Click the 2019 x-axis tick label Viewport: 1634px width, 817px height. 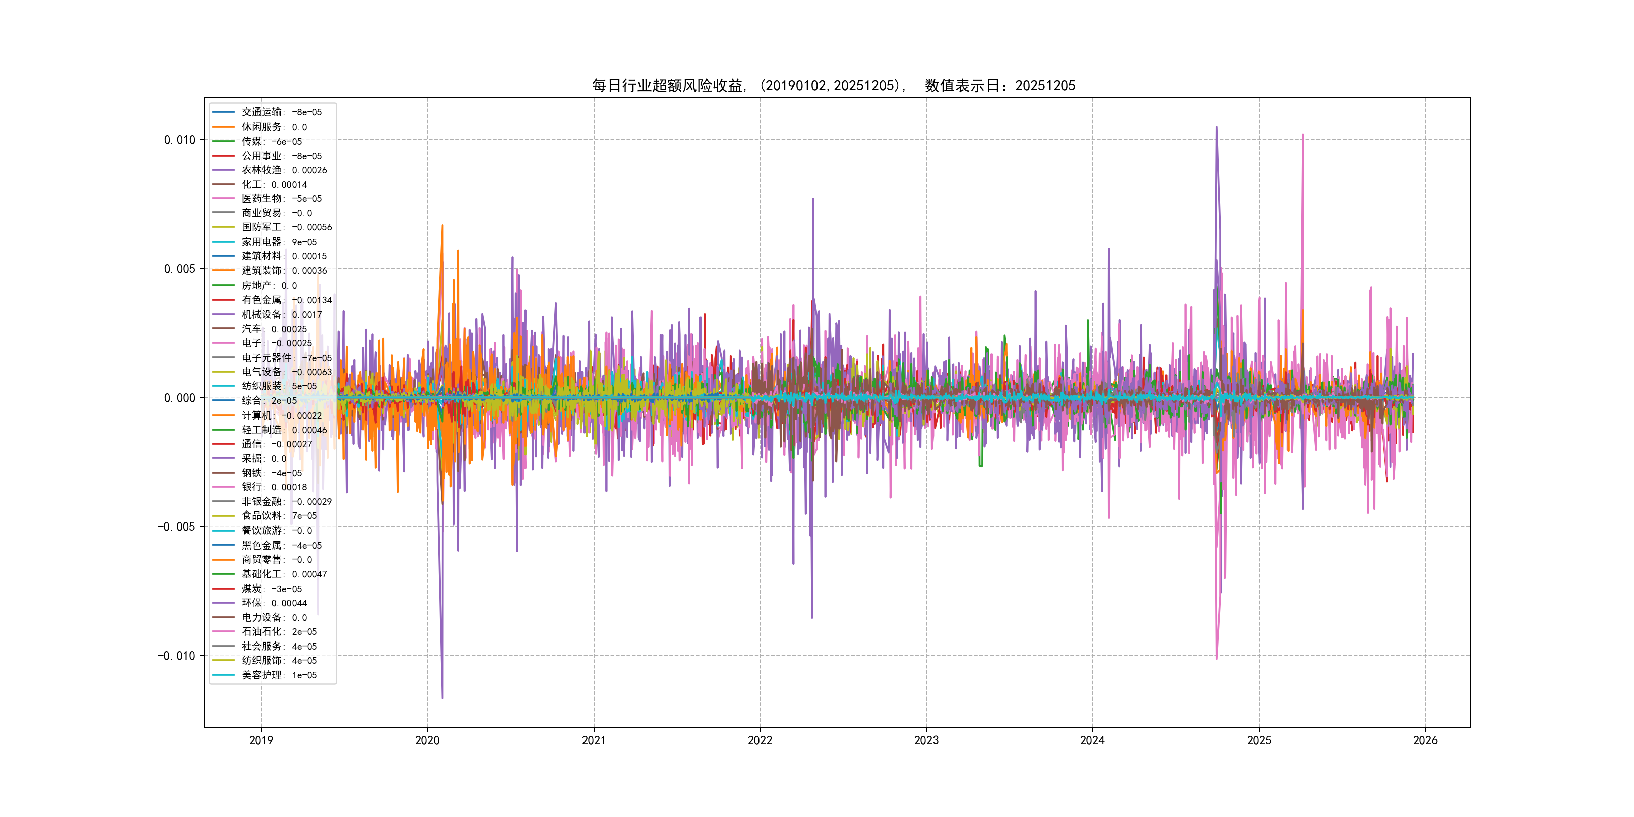tap(261, 740)
